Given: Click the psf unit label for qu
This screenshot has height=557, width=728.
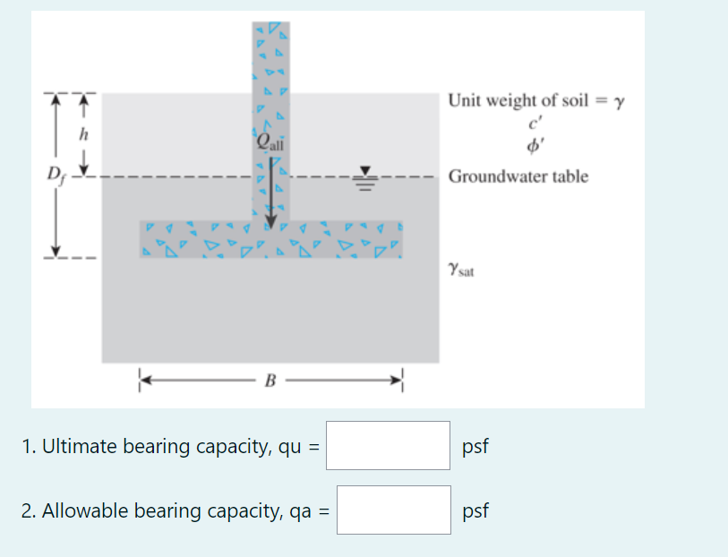Looking at the screenshot, I should (x=475, y=445).
